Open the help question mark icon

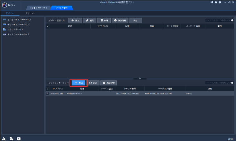(x=220, y=2)
